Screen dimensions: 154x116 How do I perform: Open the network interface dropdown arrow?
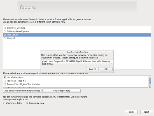(111, 63)
